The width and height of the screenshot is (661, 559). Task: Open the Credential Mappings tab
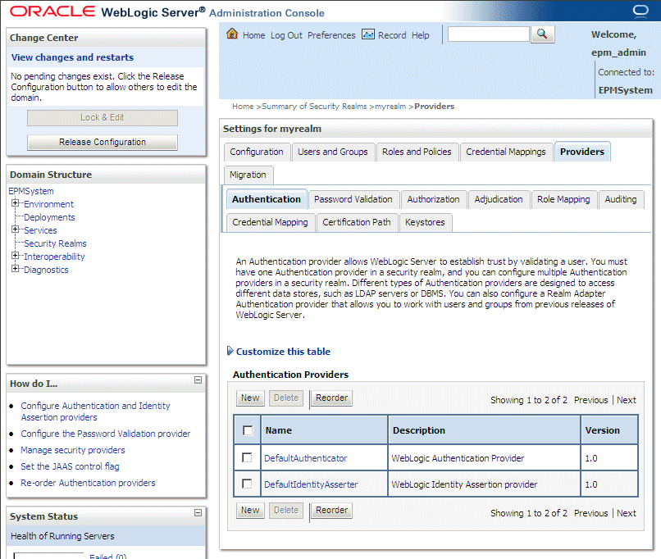tap(506, 152)
